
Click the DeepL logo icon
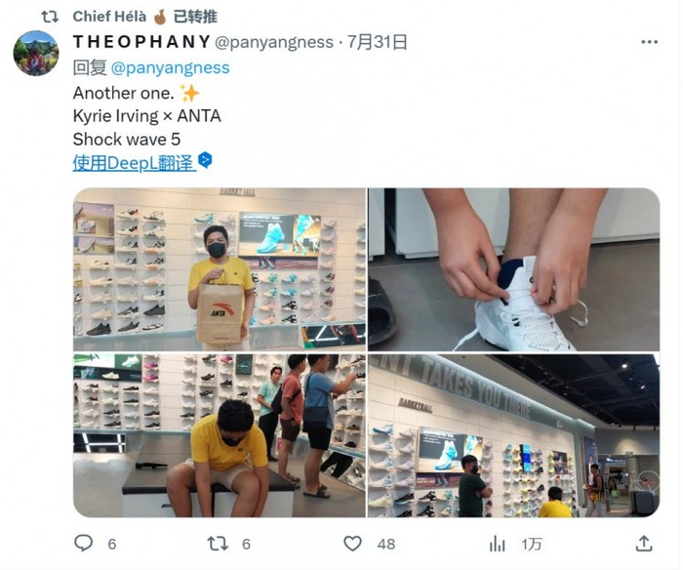click(x=205, y=160)
